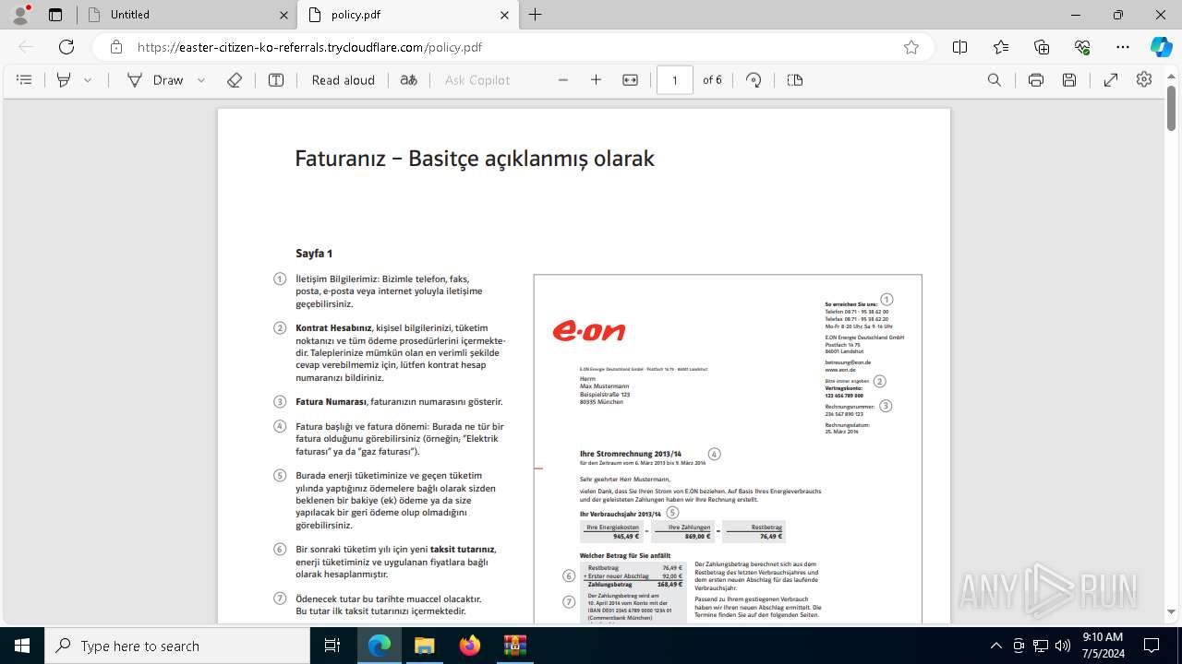This screenshot has width=1182, height=664.
Task: Enter full screen PDF view
Action: point(1111,80)
